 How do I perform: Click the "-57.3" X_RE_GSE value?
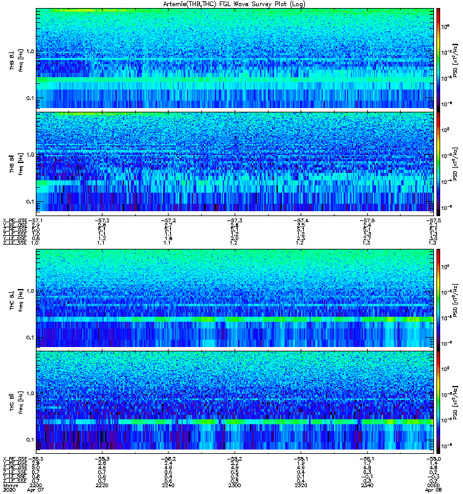pyautogui.click(x=235, y=220)
